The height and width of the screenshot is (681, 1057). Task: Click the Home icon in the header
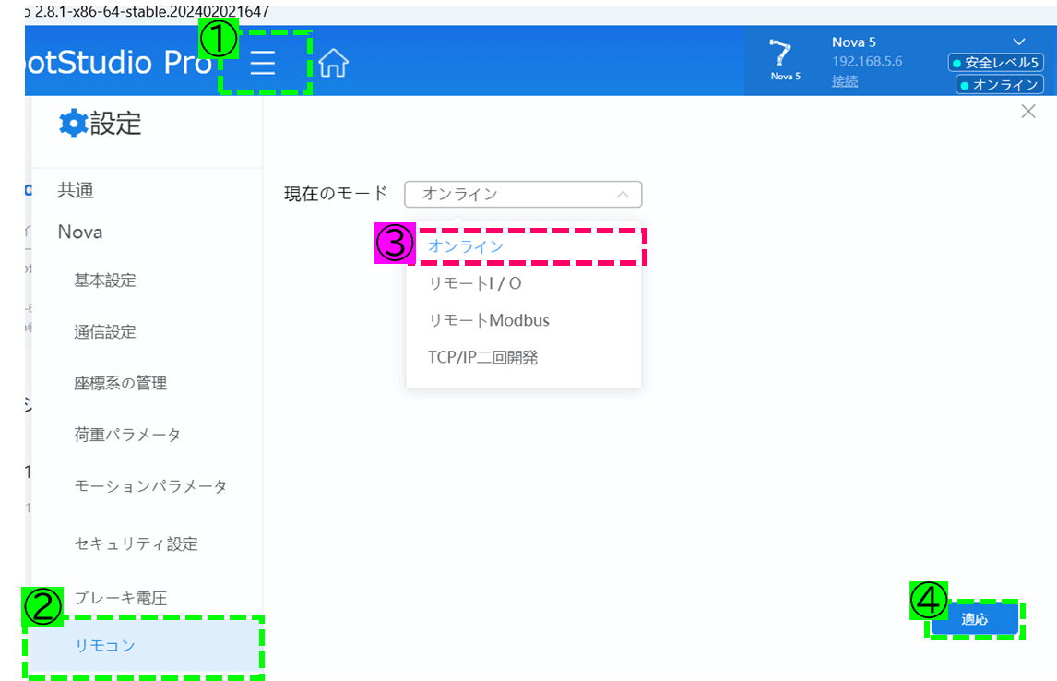click(331, 63)
